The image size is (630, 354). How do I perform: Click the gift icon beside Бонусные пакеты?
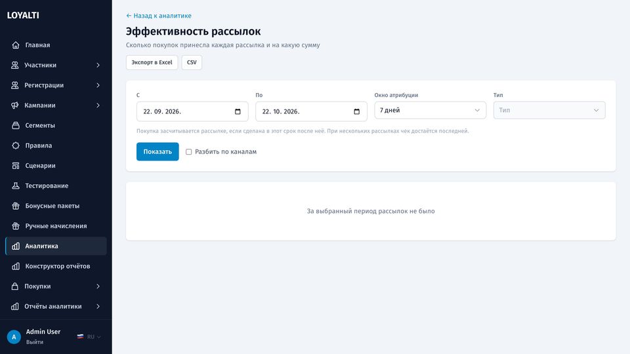[16, 205]
